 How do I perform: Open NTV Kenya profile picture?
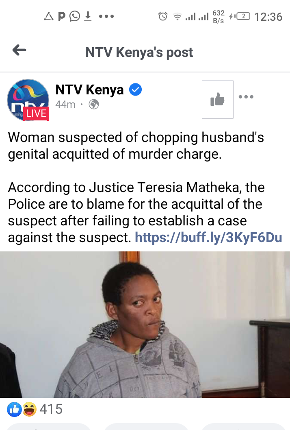tap(28, 100)
